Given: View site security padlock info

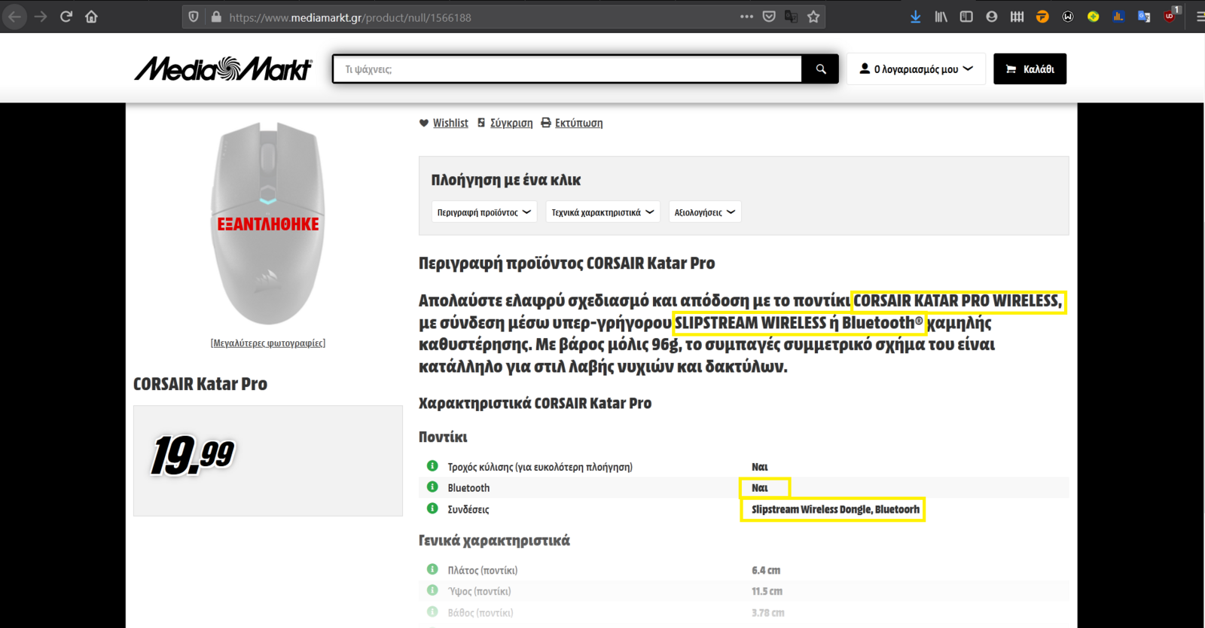Looking at the screenshot, I should click(216, 17).
